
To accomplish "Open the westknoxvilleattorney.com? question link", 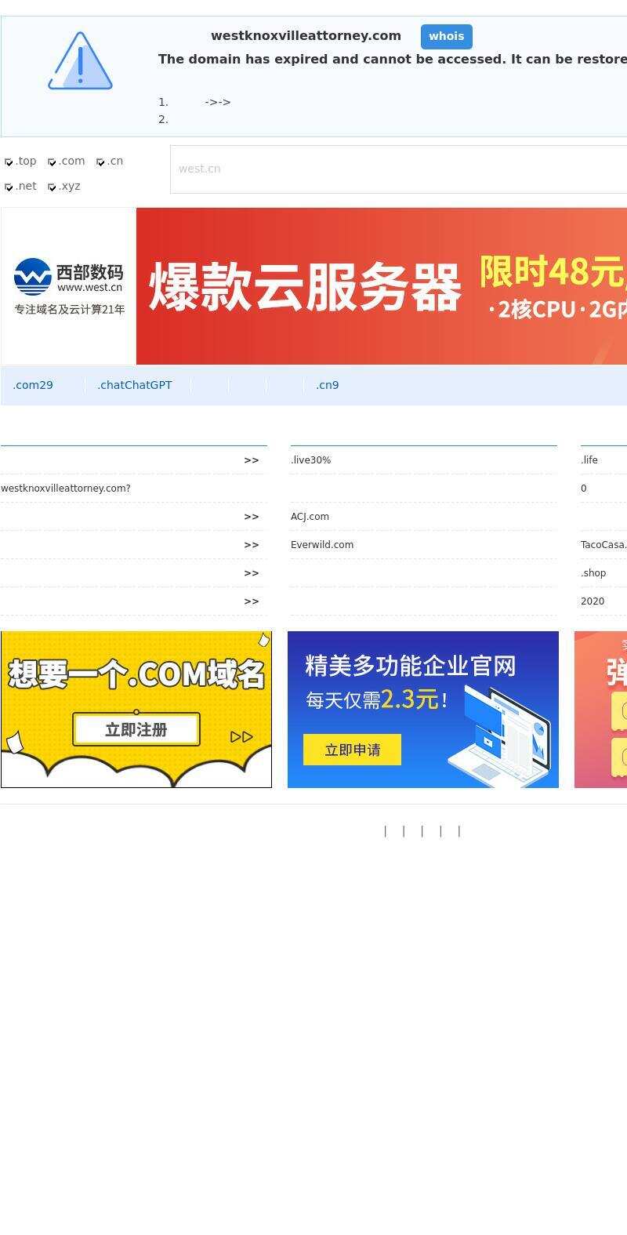I will coord(66,489).
